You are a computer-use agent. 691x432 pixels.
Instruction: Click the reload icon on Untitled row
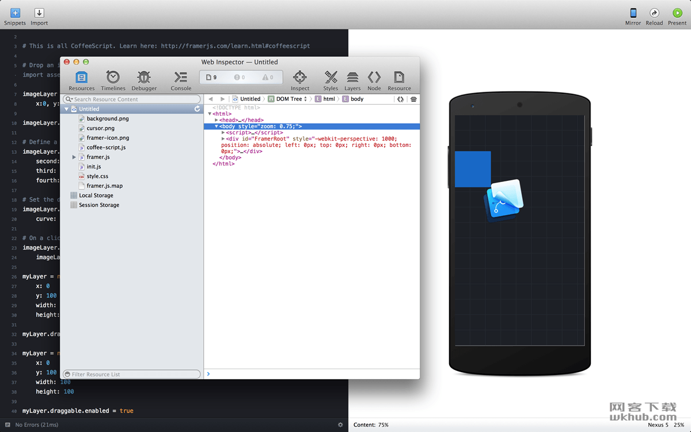point(198,109)
